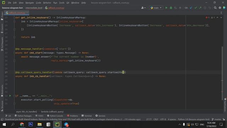Open IDE settings gear icon

(220, 8)
